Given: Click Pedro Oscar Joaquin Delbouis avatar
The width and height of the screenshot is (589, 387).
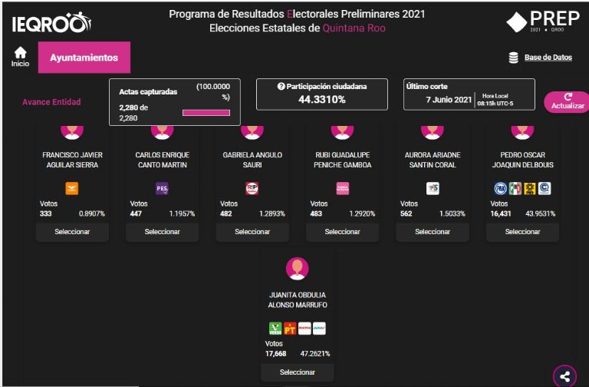Looking at the screenshot, I should pyautogui.click(x=522, y=132).
